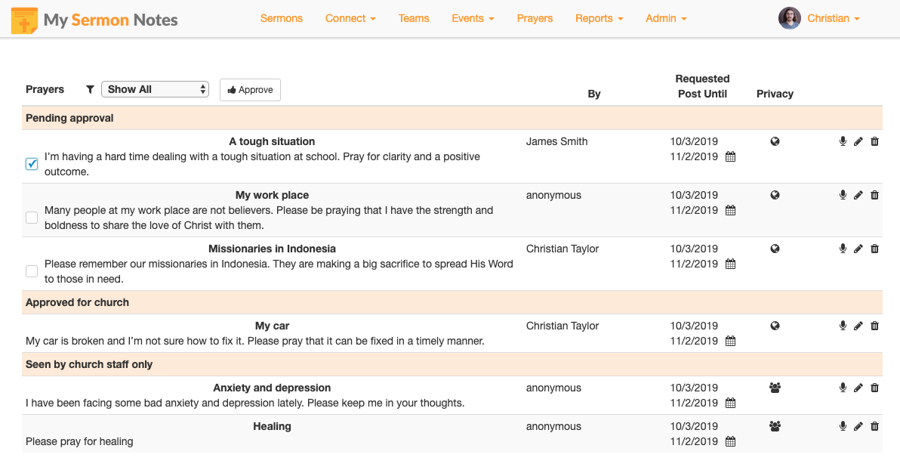Select the 'Missionaries in Indonesia' checkbox
This screenshot has height=470, width=900.
[32, 271]
